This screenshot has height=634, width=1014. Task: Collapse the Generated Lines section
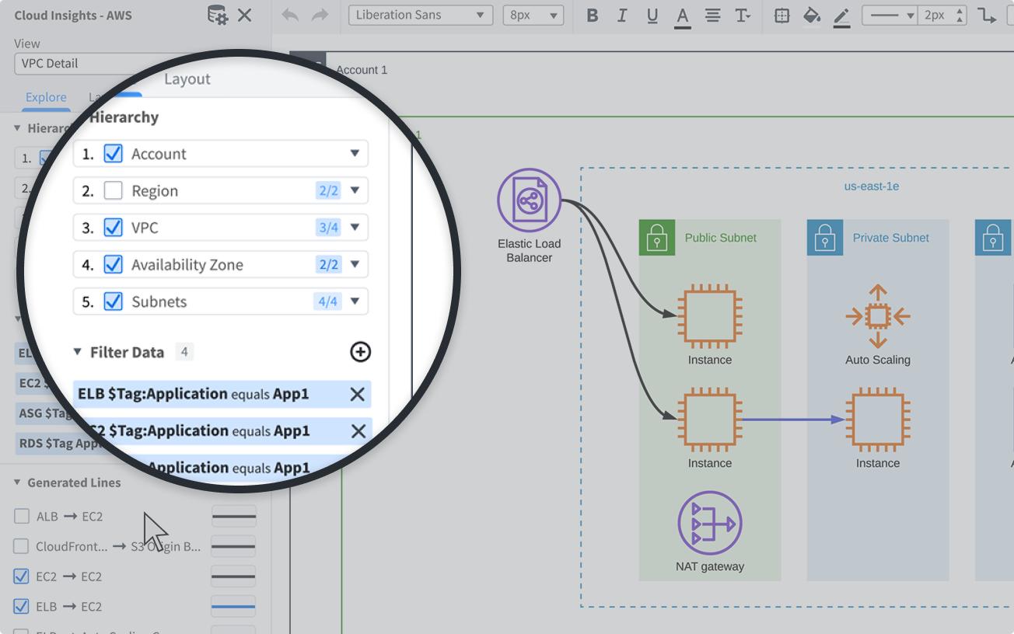[x=18, y=482]
